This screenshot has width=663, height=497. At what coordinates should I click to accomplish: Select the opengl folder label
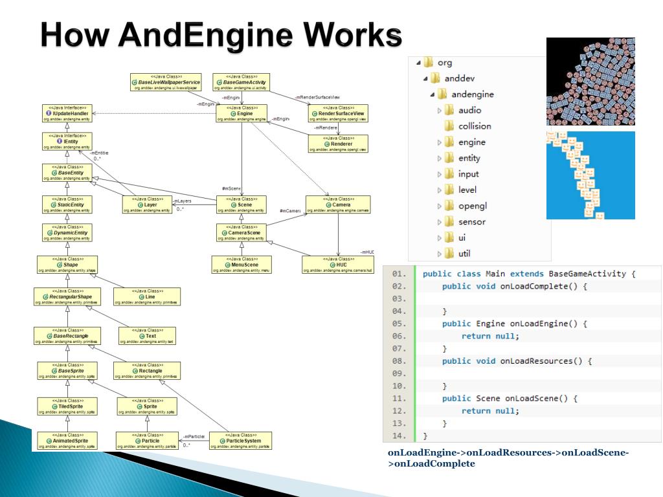(473, 206)
